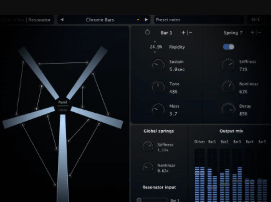Click the Mass knob for Bar 1

(x=158, y=110)
